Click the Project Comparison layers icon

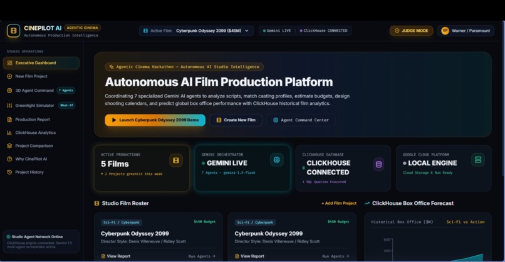click(x=9, y=146)
